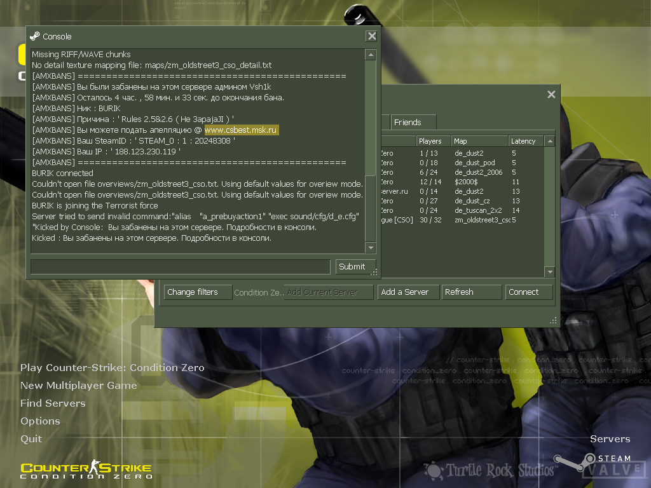Viewport: 651px width, 488px height.
Task: Click the Connect button
Action: 529,292
